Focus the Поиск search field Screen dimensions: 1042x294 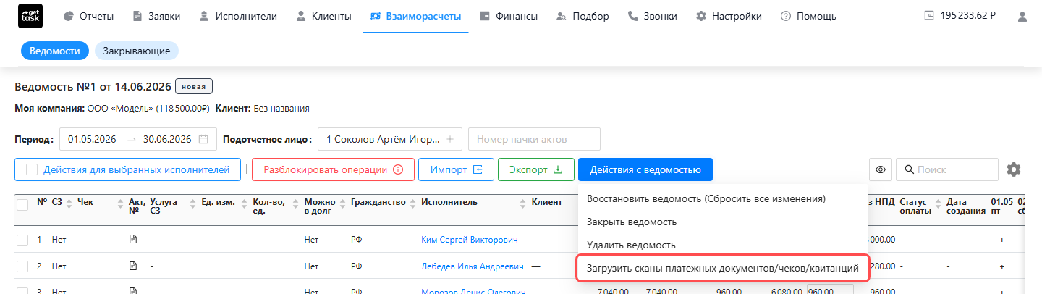[947, 169]
